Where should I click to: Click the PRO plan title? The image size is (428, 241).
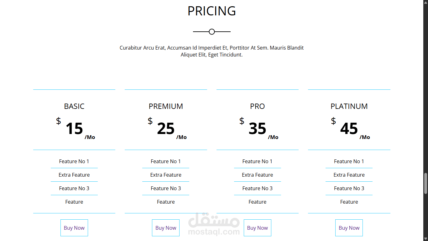258,106
